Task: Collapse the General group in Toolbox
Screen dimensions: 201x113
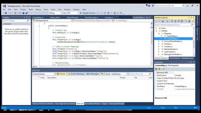Action: 4,24
